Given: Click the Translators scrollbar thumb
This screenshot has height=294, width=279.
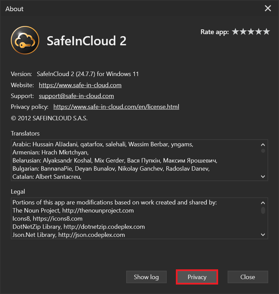Looking at the screenshot, I should click(263, 151).
